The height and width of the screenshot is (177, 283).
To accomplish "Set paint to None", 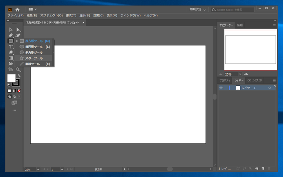I will coord(19,91).
